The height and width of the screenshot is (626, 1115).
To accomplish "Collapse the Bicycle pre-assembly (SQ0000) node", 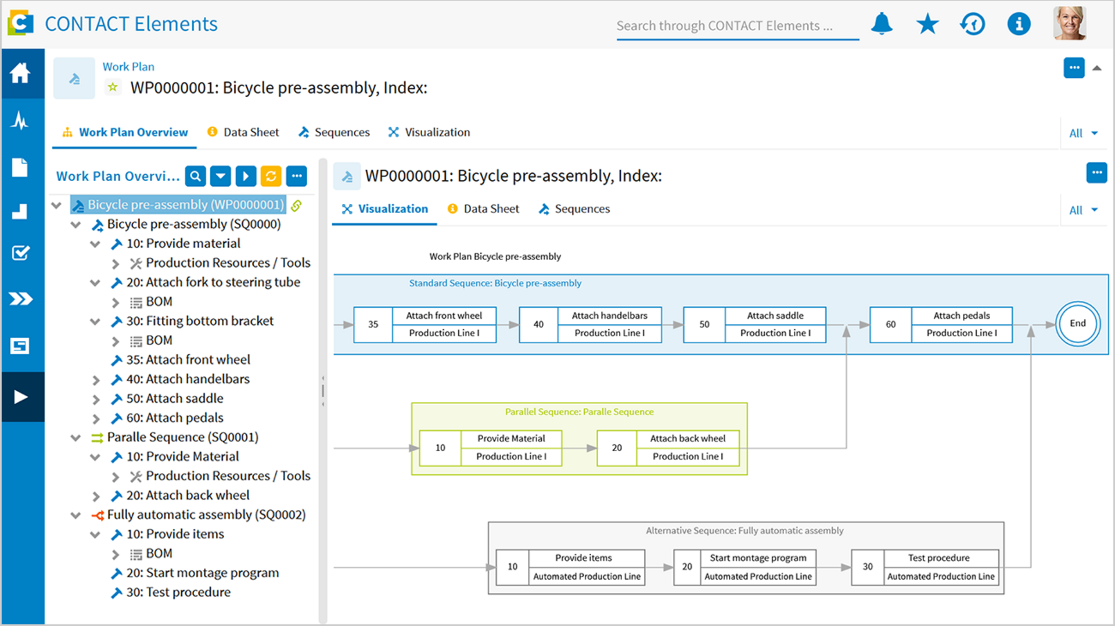I will [x=76, y=225].
